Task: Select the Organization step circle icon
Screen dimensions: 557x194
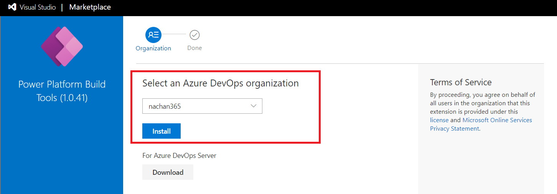Action: (x=153, y=35)
